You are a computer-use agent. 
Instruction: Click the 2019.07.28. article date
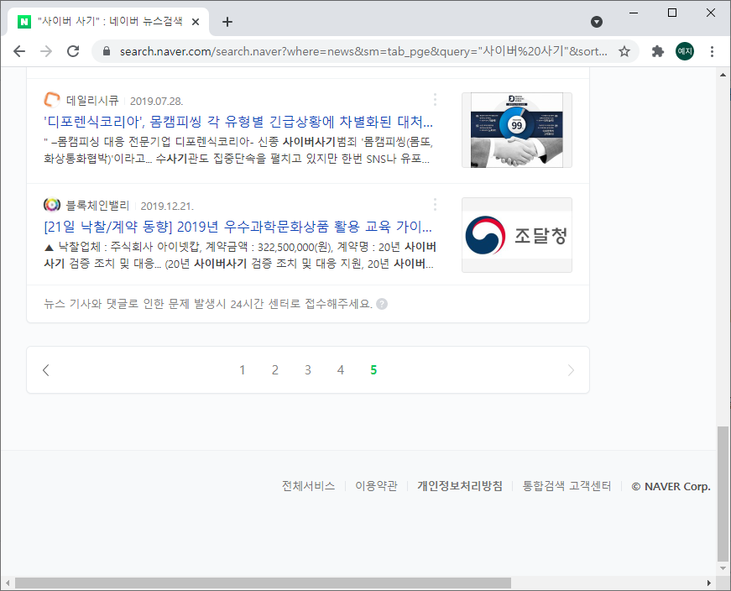click(x=156, y=101)
